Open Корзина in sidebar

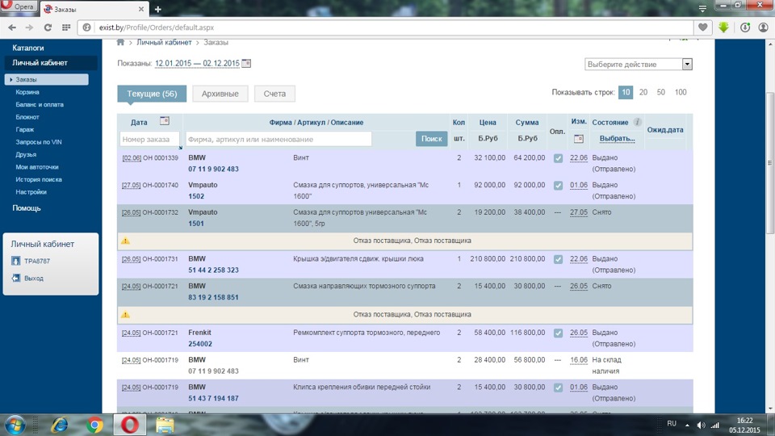pos(27,92)
